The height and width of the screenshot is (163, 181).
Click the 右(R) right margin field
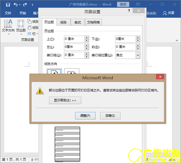(x=126, y=47)
